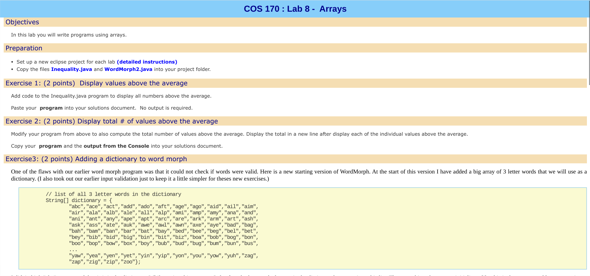Click bold word 'program' in 'Paste your program' line
Viewport: 590px width, 276px height.
pyautogui.click(x=51, y=108)
